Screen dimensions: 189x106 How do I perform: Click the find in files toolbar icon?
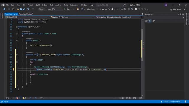(x=78, y=9)
